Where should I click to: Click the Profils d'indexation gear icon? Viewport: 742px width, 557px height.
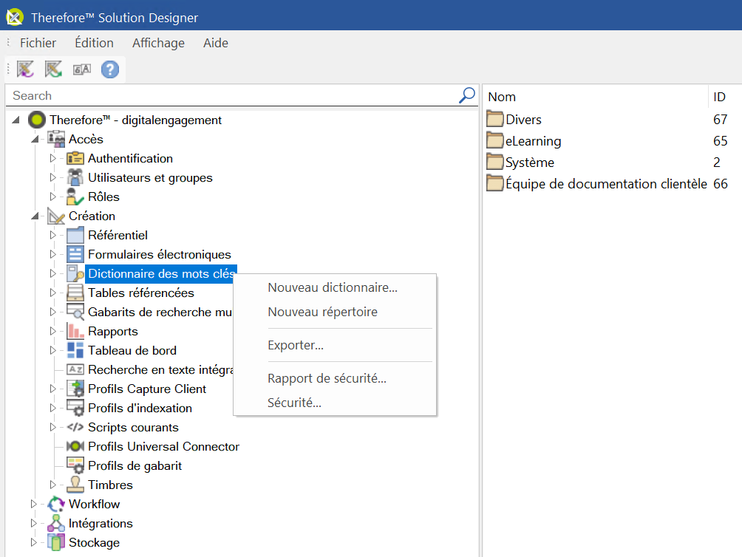[x=75, y=408]
